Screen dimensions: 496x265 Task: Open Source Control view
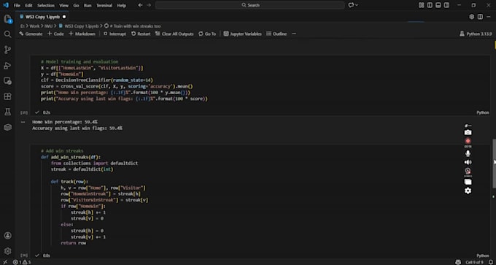[7, 50]
